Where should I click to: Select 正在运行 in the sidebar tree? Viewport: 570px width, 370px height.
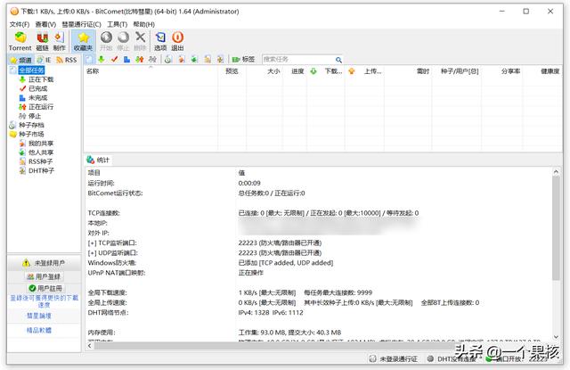(x=41, y=107)
